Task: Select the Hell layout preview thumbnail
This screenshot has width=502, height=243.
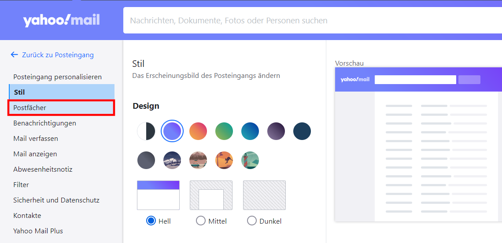Action: (x=158, y=195)
